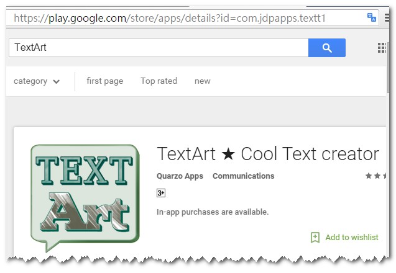Open the Chrome hamburger menu
The image size is (396, 273).
(x=389, y=18)
